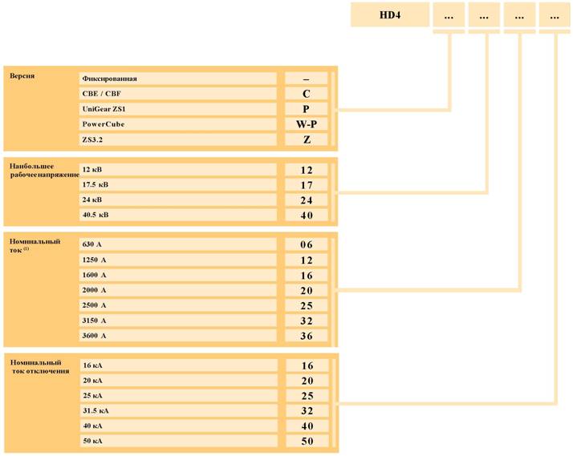Click code "W-P" in the version section
The width and height of the screenshot is (573, 456).
306,124
